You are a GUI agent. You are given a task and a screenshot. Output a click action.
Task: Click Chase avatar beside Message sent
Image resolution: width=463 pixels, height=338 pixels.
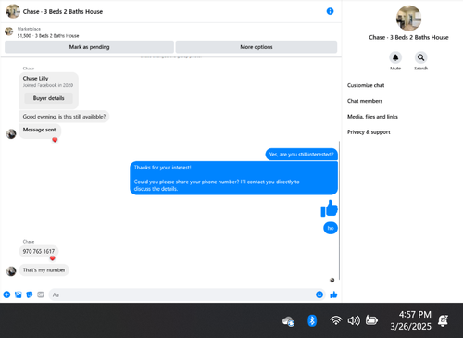click(x=11, y=134)
